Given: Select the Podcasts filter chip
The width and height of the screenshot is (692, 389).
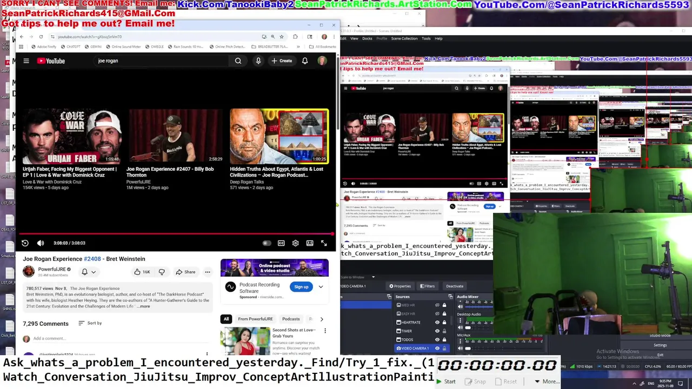Looking at the screenshot, I should pos(291,319).
